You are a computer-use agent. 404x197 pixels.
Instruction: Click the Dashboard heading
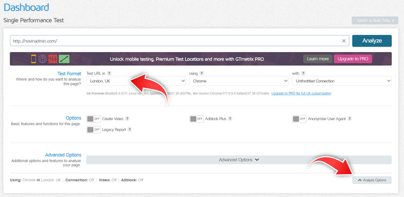click(26, 7)
